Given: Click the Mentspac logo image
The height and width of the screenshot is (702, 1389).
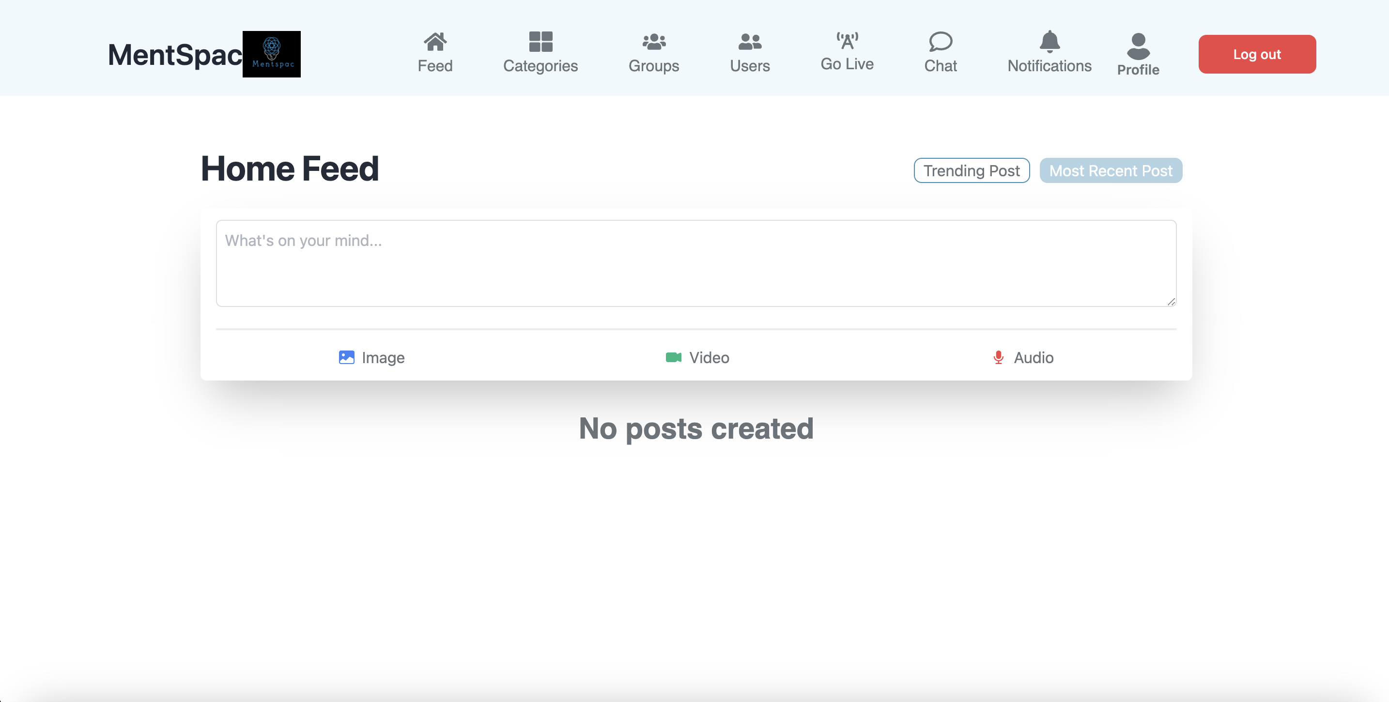Looking at the screenshot, I should pos(271,54).
